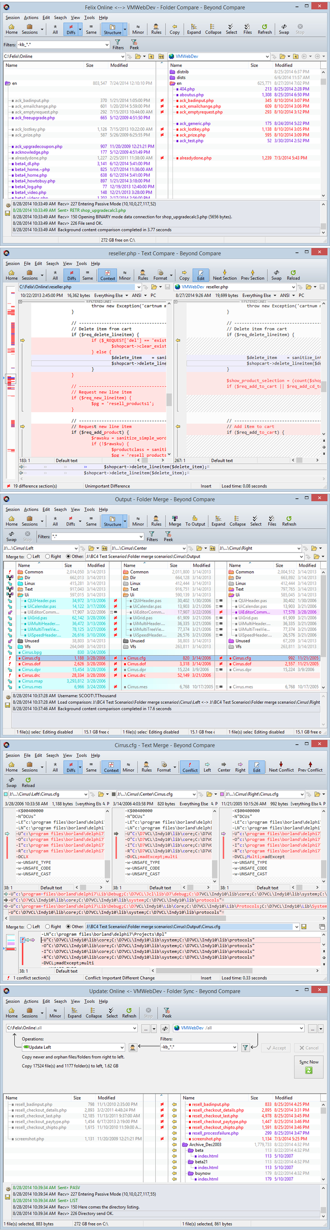The height and width of the screenshot is (1232, 330).
Task: Open C:\Felix\Online path dropdown in Folder Compare
Action: pyautogui.click(x=123, y=56)
